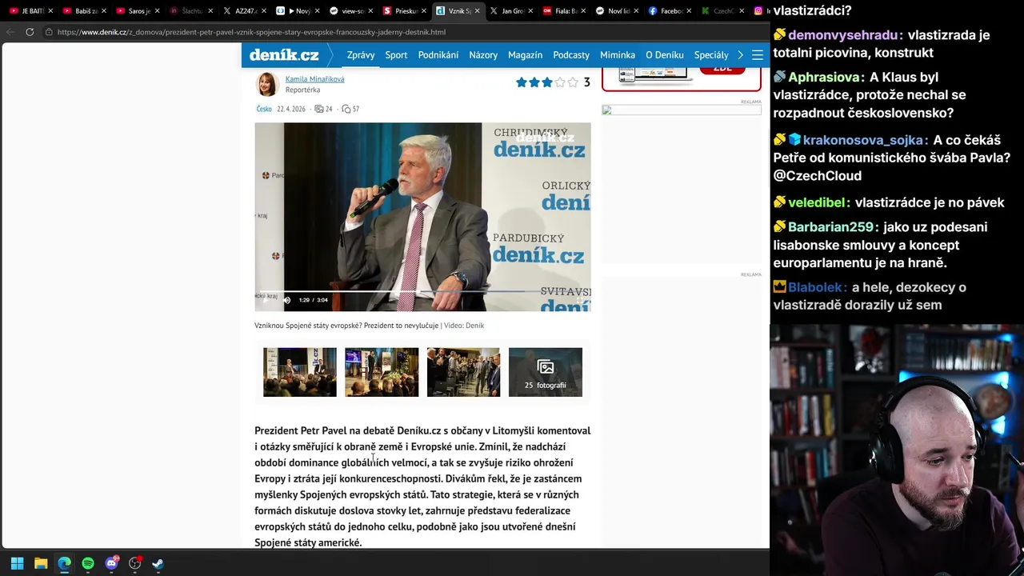Open the first gallery thumbnail

(300, 372)
